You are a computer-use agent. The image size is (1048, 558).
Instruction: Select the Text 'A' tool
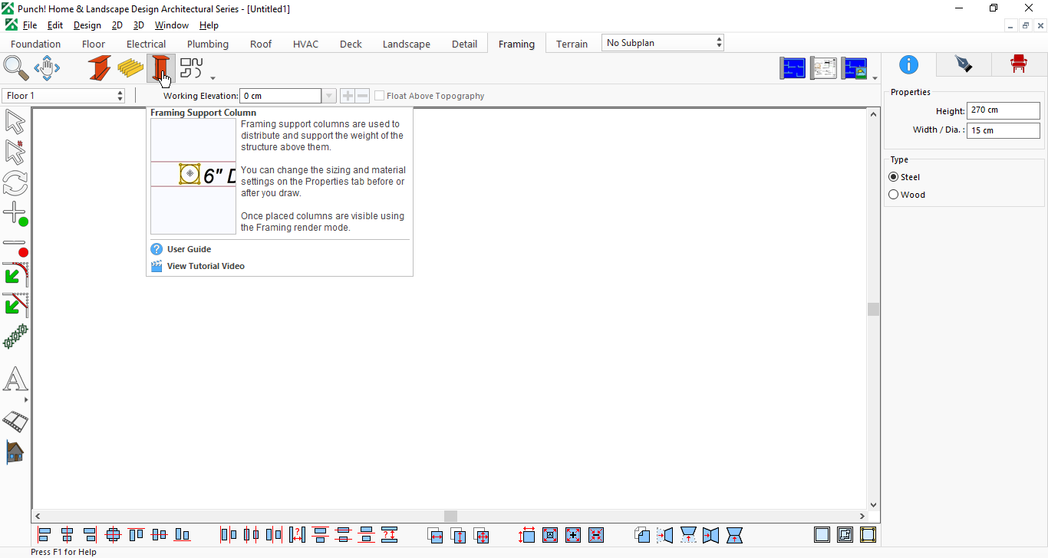tap(15, 379)
